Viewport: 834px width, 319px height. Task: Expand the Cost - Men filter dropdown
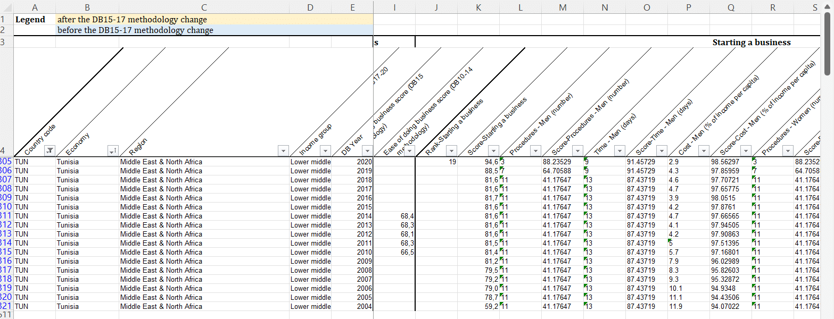[704, 151]
